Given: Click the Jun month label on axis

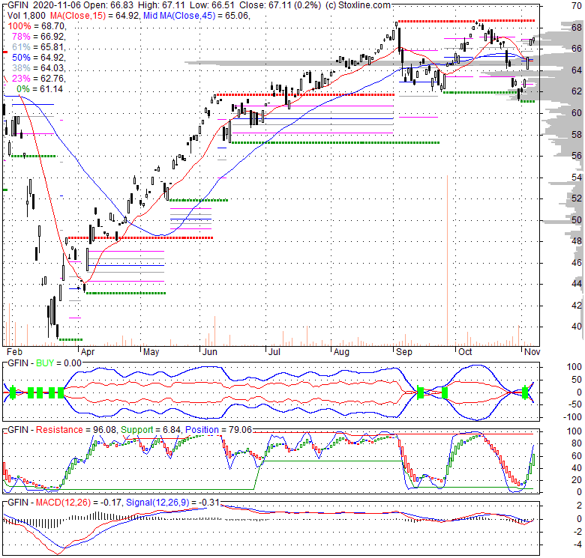Looking at the screenshot, I should point(210,351).
